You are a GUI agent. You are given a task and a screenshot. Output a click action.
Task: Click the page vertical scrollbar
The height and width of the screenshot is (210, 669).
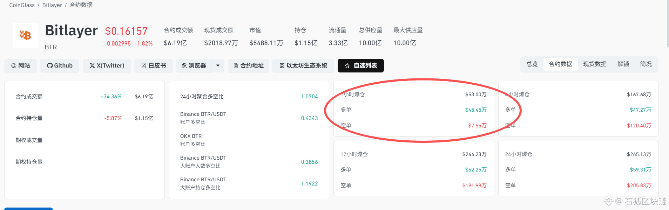[x=667, y=23]
